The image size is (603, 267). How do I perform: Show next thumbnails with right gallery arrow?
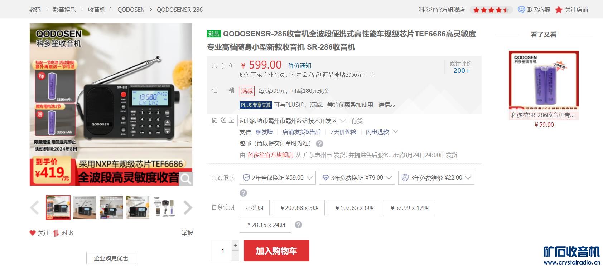[x=188, y=207]
